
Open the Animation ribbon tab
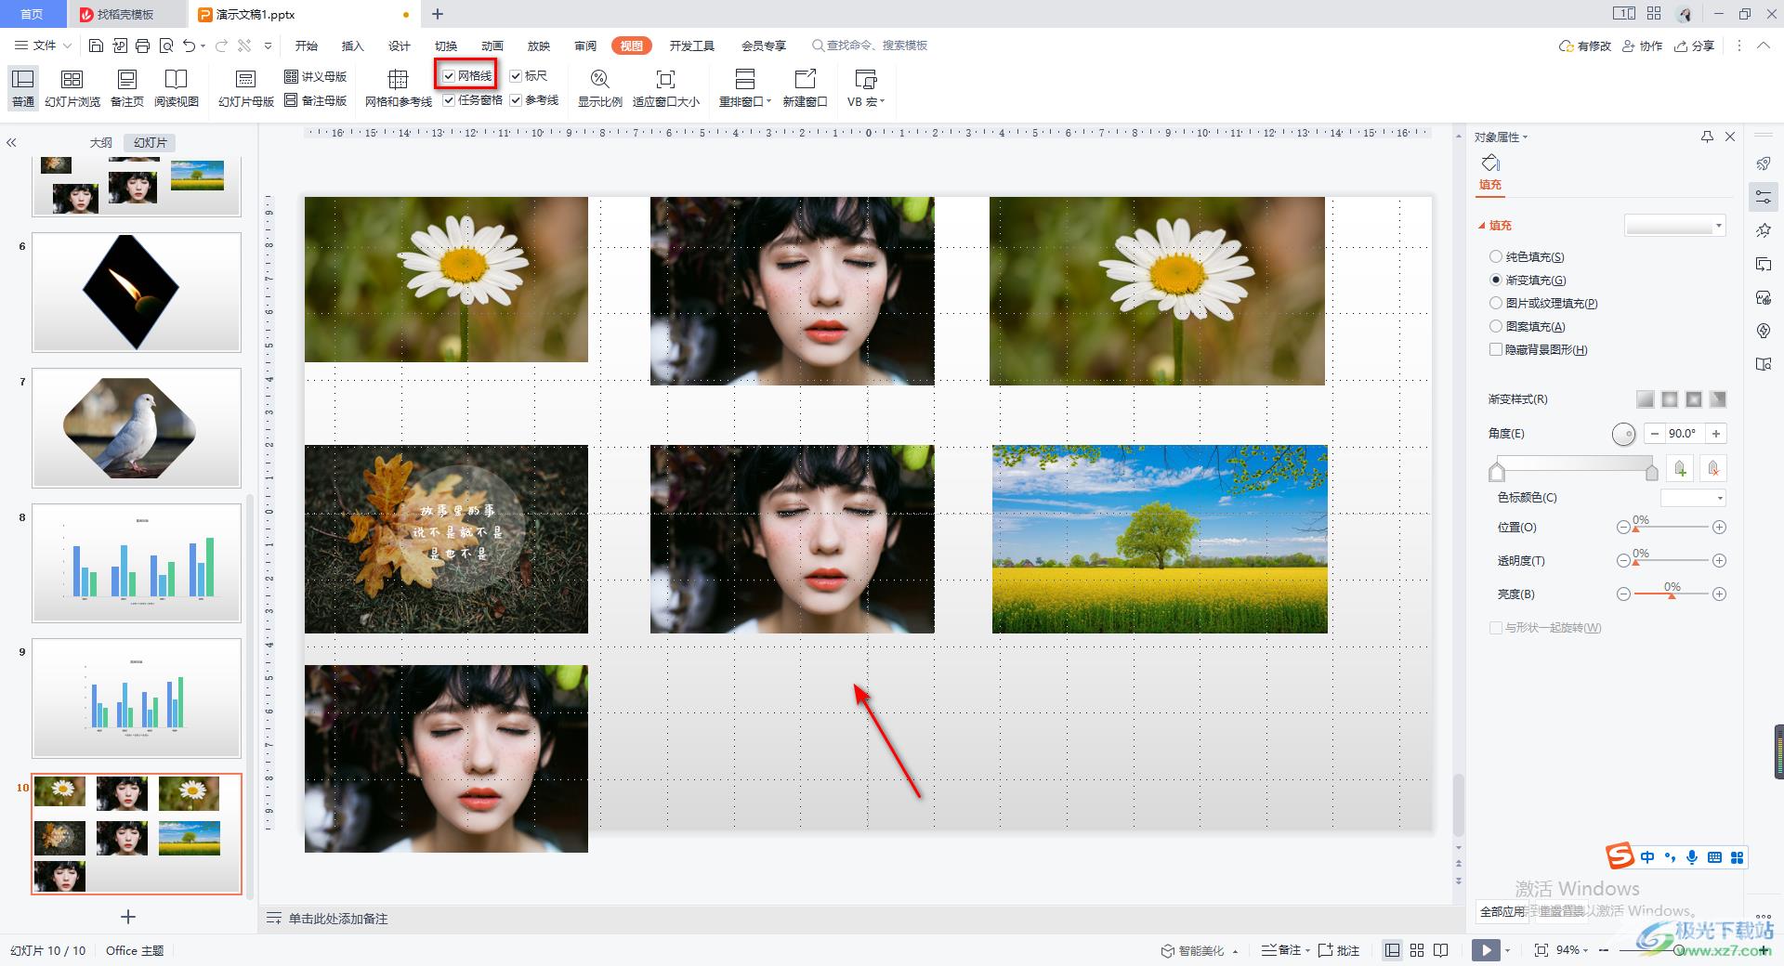[492, 46]
